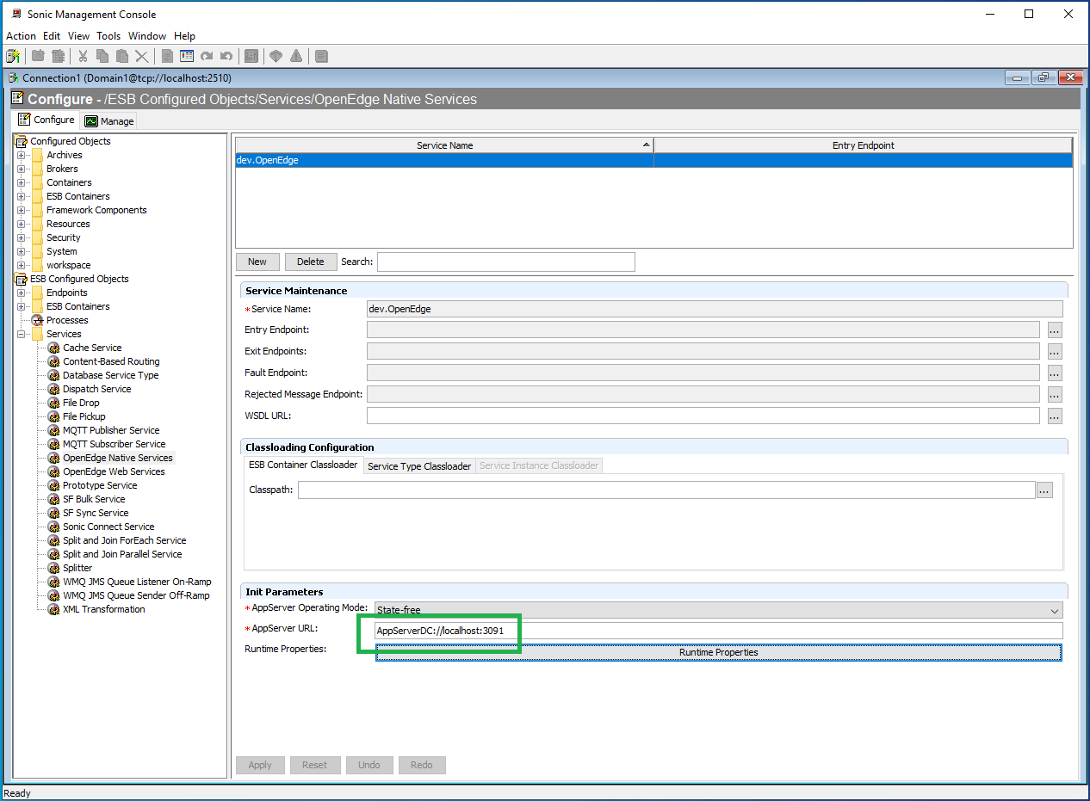Screen dimensions: 1090x801
Task: Open the Sonic Connect Service item
Action: coord(105,526)
